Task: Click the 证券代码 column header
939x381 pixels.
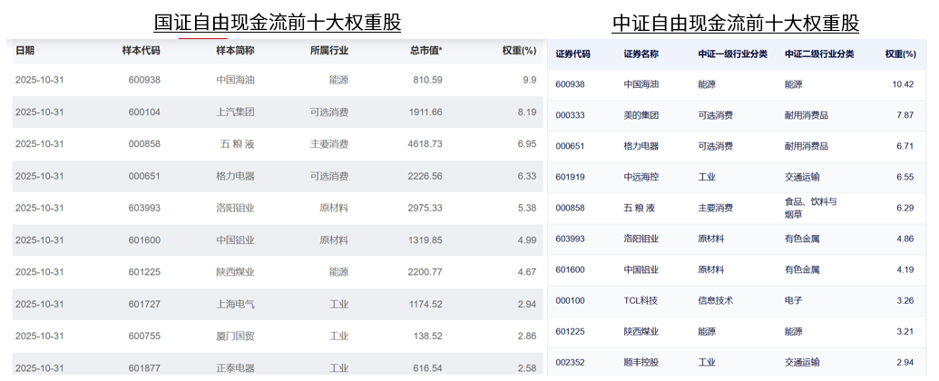Action: pyautogui.click(x=572, y=54)
